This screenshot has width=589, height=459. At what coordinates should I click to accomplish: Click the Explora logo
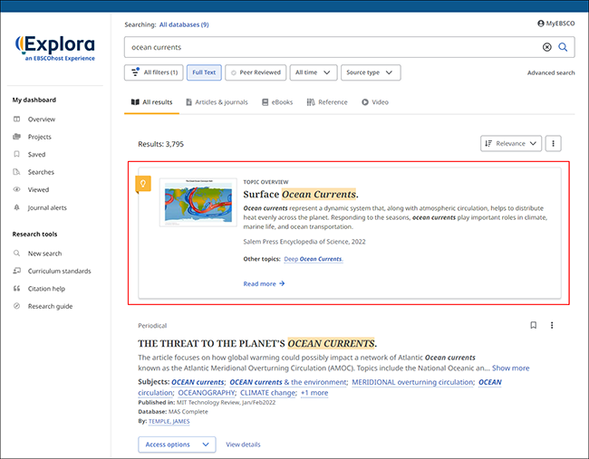[x=55, y=48]
